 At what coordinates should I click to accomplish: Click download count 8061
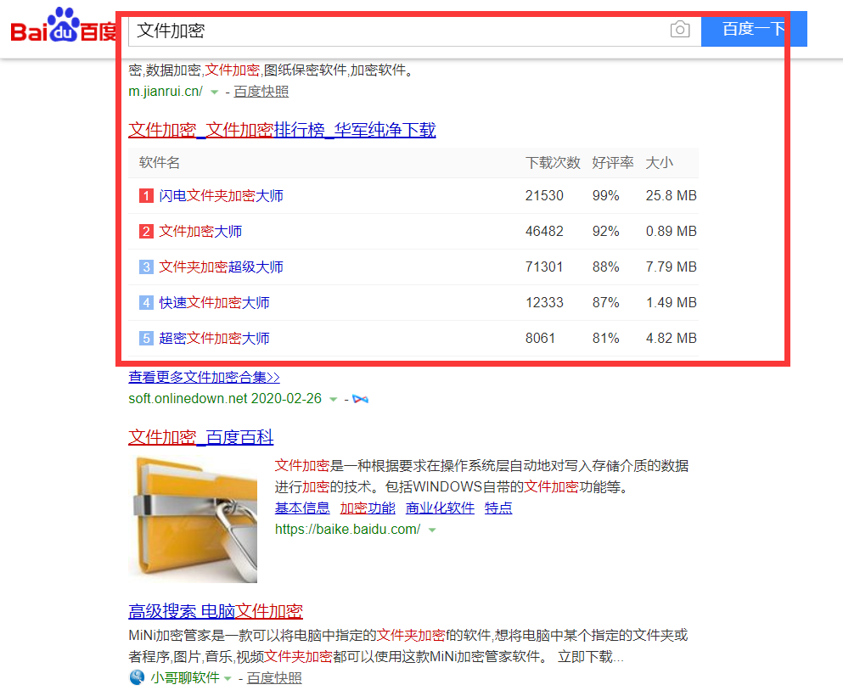540,338
